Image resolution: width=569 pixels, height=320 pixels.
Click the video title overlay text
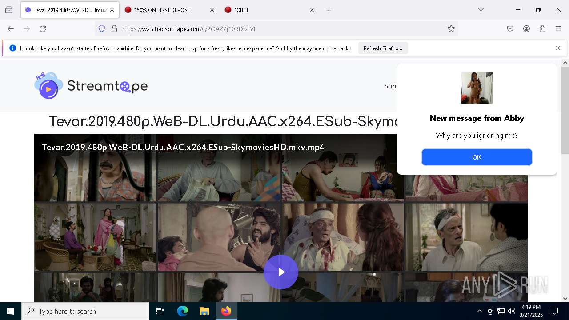183,147
